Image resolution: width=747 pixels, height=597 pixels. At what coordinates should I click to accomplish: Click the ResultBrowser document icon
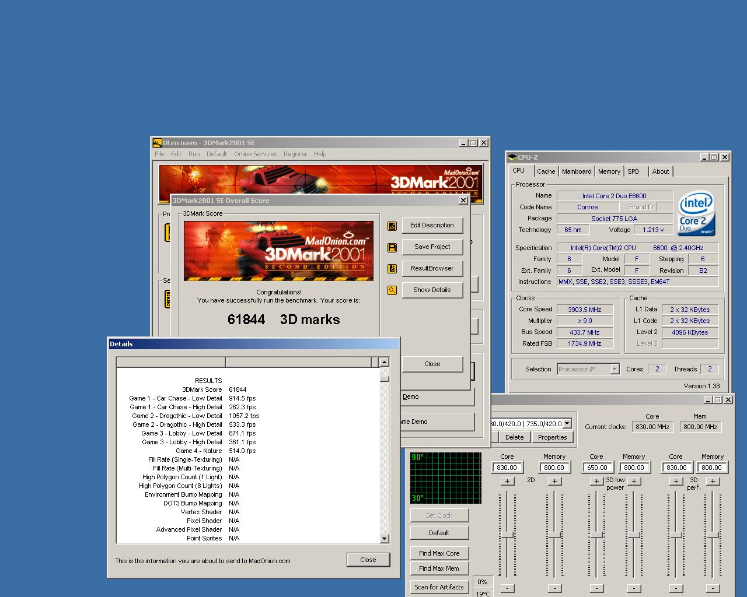pos(392,269)
